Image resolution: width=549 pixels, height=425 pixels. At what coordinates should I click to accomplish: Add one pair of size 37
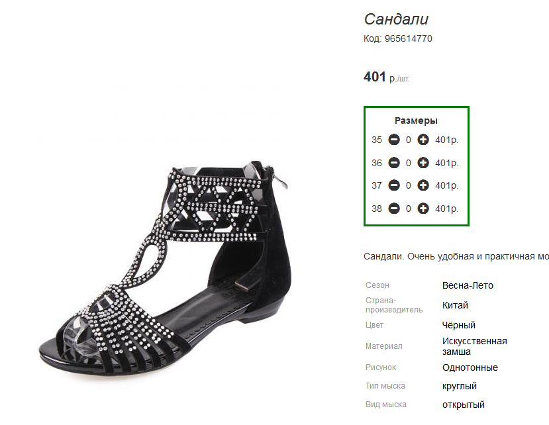click(x=423, y=185)
